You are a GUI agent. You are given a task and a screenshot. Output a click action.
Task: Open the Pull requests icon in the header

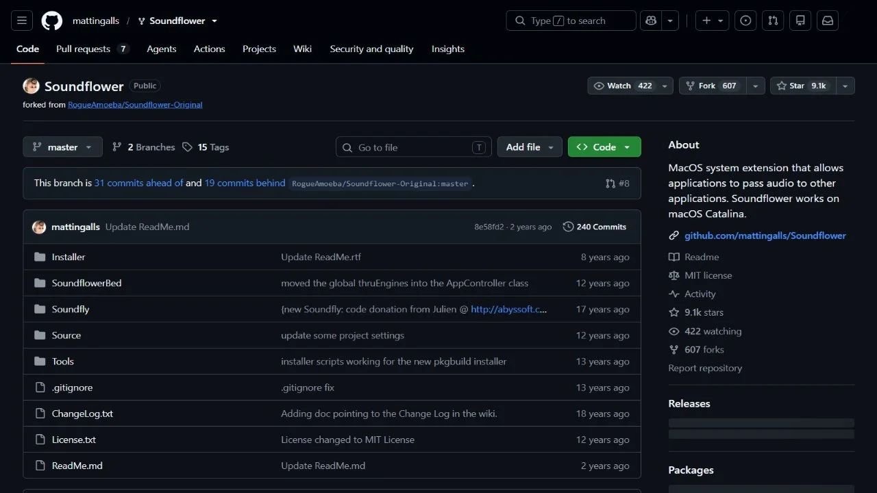coord(773,21)
